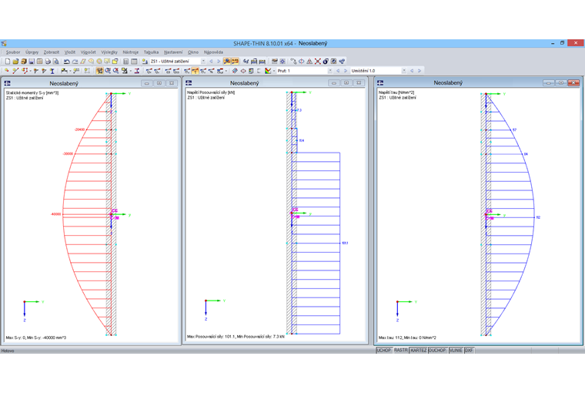Viewport: 585px width, 393px height.
Task: Open the table view icon beside the calculator
Action: point(134,62)
